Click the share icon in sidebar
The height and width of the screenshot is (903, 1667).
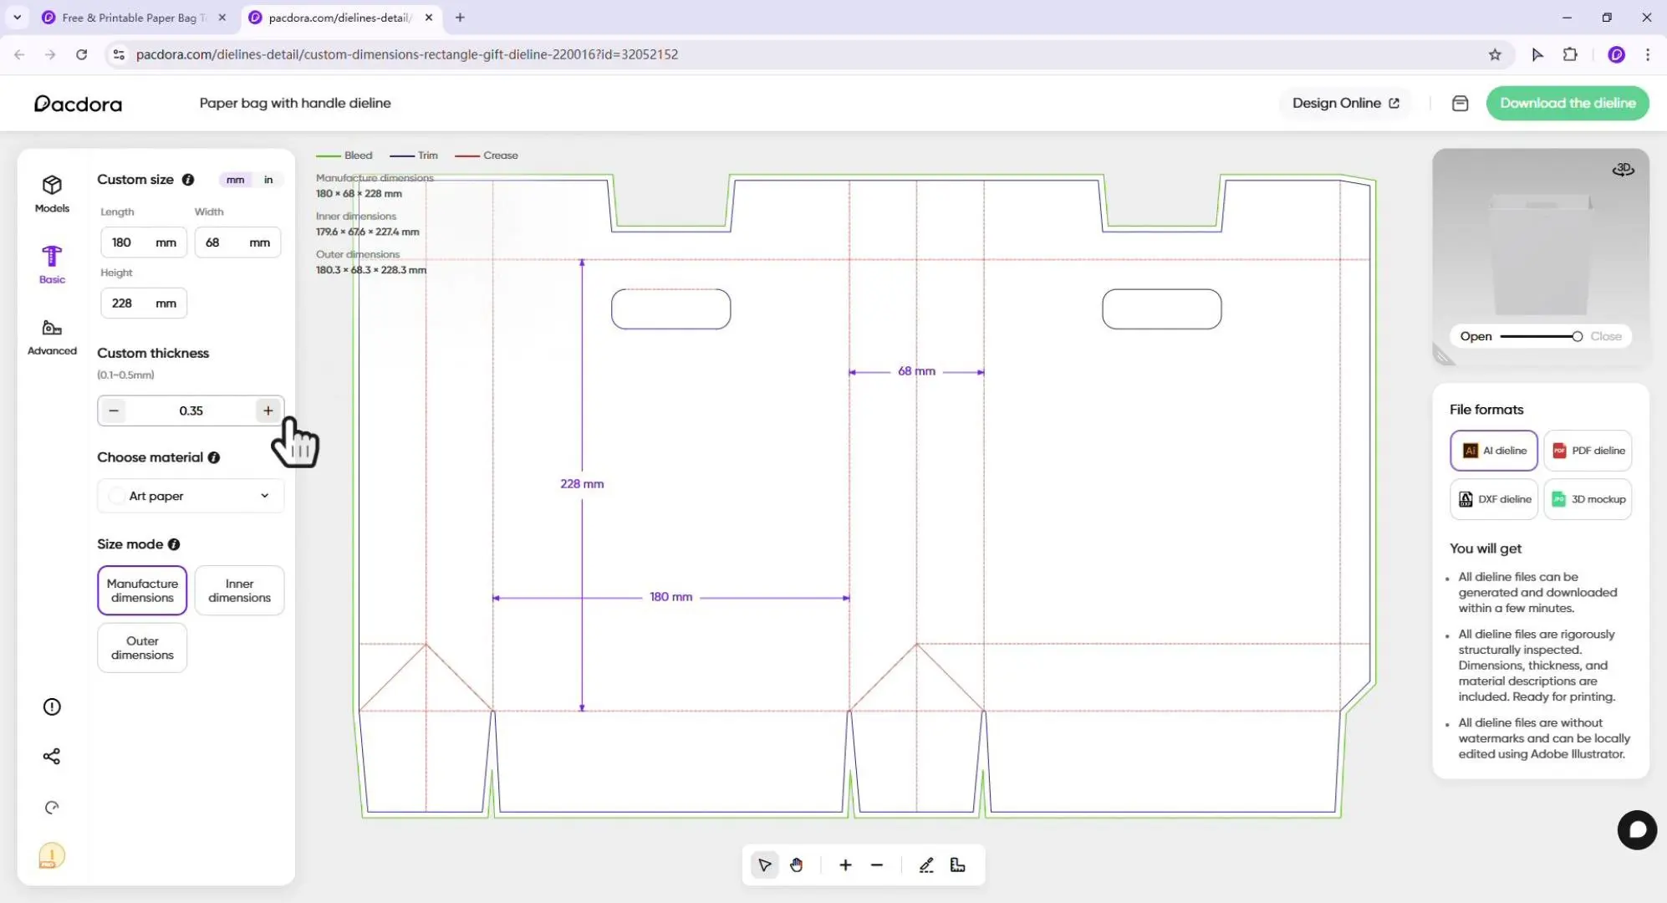[52, 757]
